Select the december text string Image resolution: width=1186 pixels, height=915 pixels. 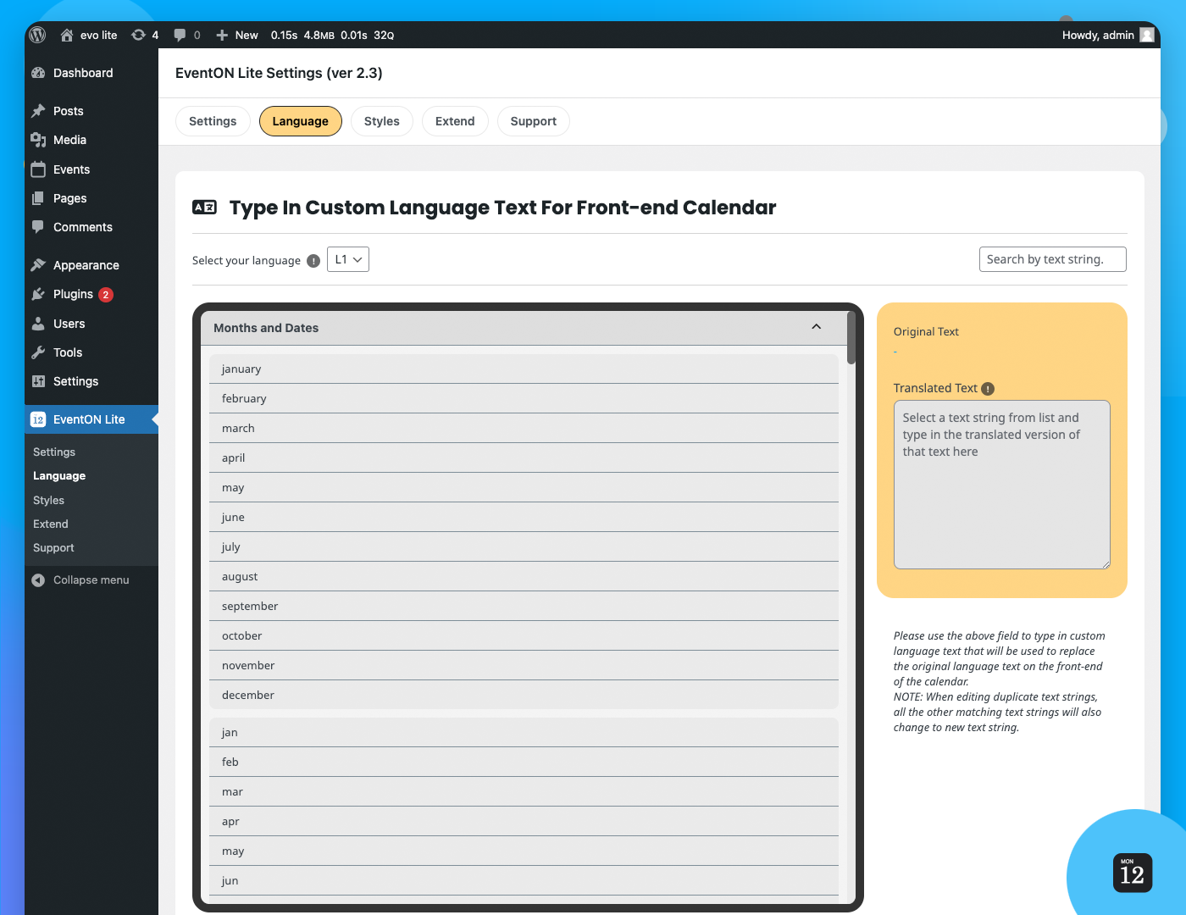tap(524, 695)
